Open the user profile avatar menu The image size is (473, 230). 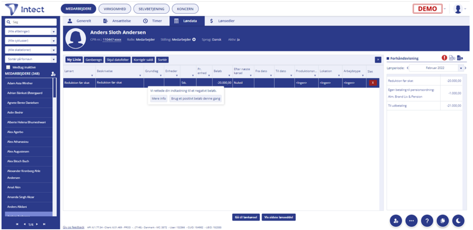458,9
